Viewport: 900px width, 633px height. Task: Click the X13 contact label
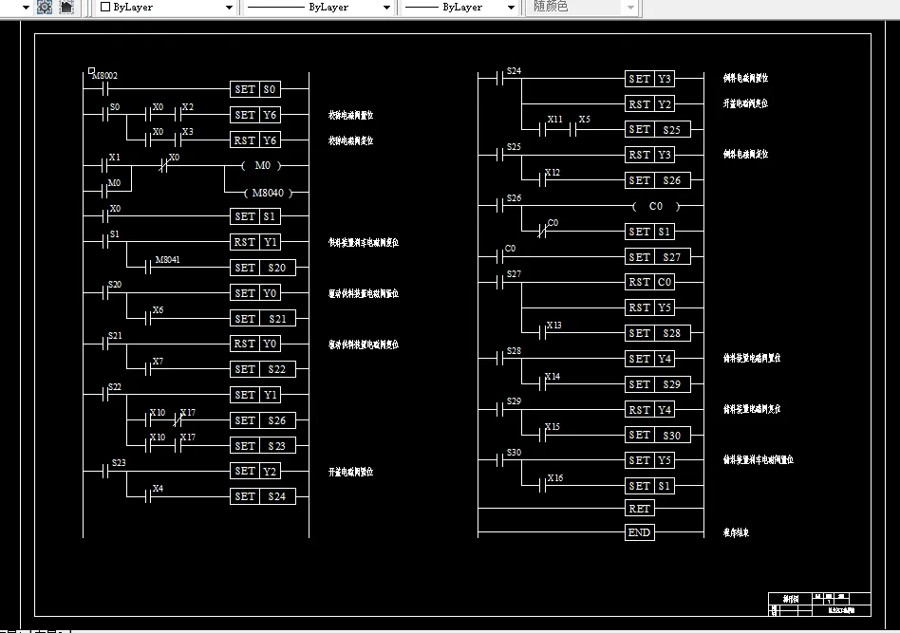(x=553, y=325)
